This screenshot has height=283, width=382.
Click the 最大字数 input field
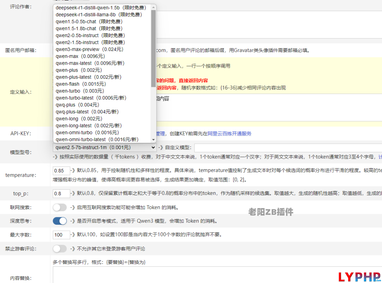pyautogui.click(x=62, y=235)
